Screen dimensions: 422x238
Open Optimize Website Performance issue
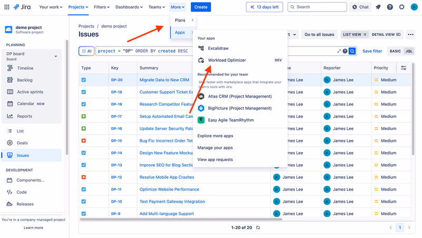[x=169, y=189]
